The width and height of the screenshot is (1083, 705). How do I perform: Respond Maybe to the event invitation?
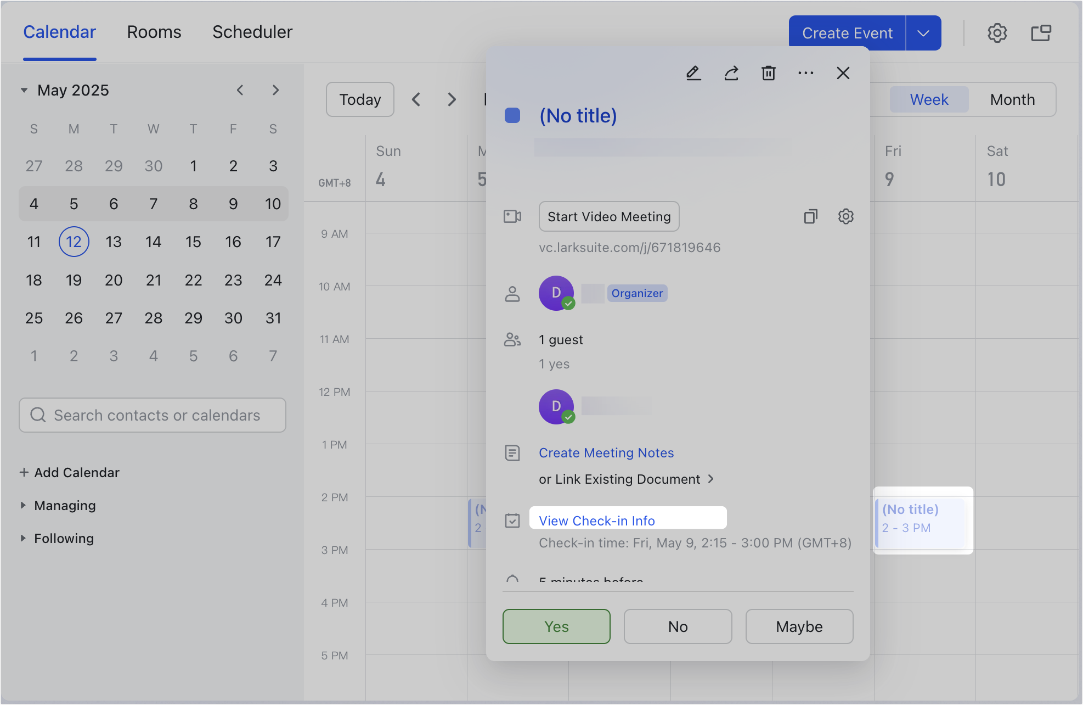click(799, 626)
